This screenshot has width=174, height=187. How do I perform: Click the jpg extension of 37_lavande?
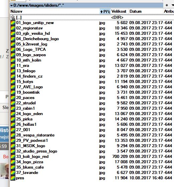[102, 173]
